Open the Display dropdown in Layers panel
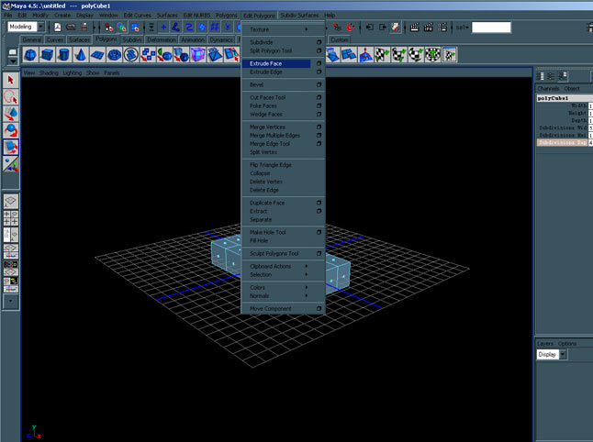Viewport: 593px width, 442px height. [x=563, y=354]
